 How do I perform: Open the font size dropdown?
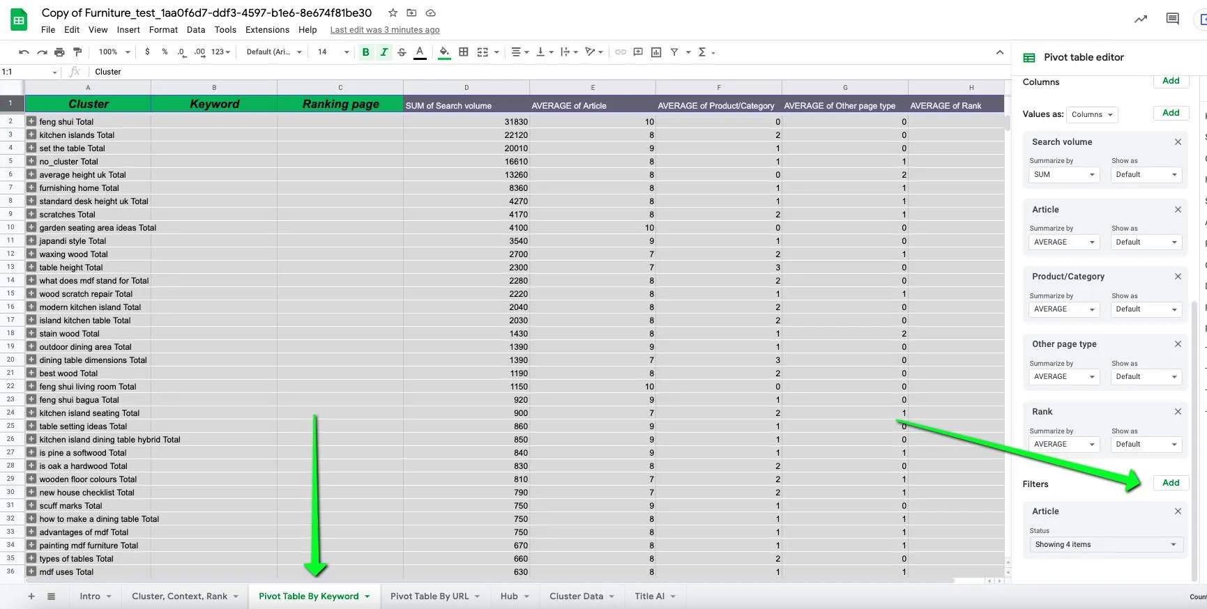click(333, 52)
